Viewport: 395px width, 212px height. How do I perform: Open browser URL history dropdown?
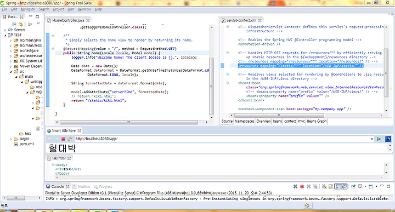(x=372, y=139)
